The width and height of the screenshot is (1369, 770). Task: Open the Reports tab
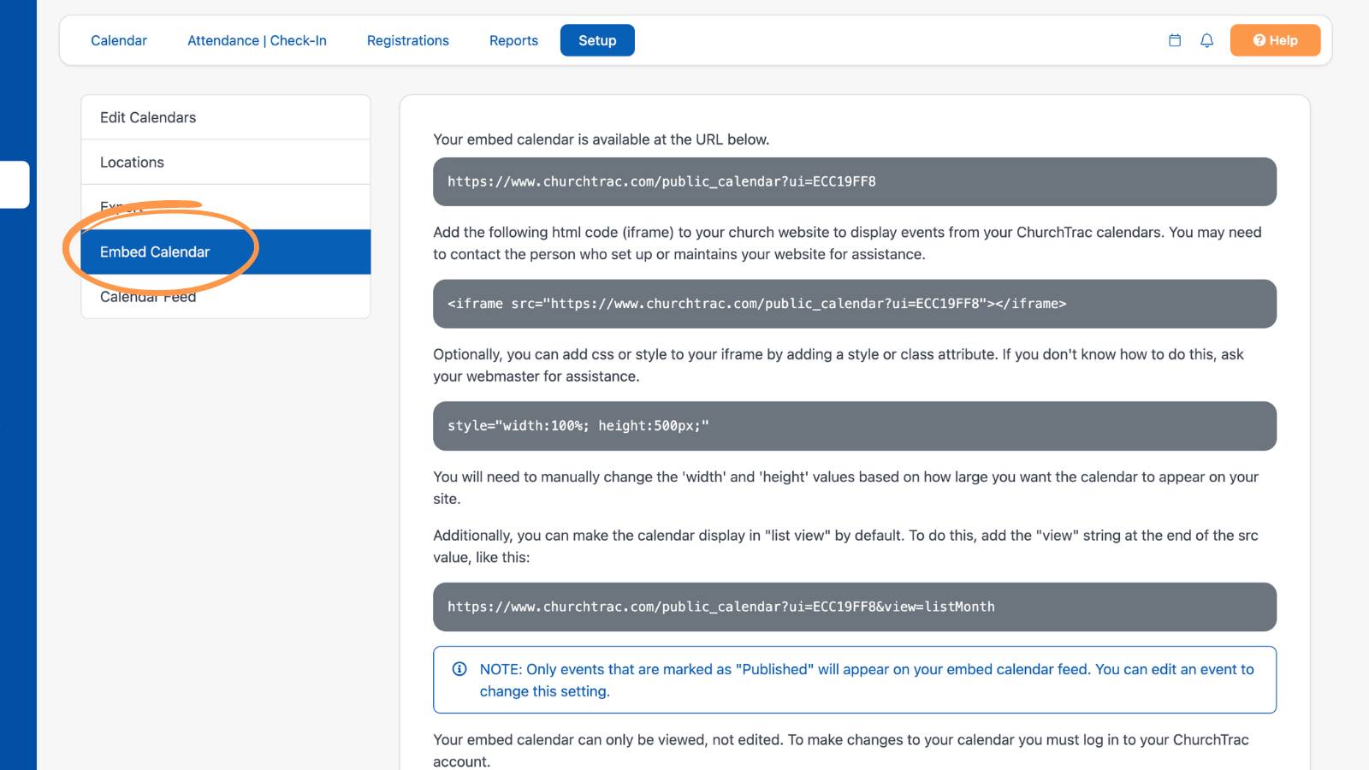(513, 40)
